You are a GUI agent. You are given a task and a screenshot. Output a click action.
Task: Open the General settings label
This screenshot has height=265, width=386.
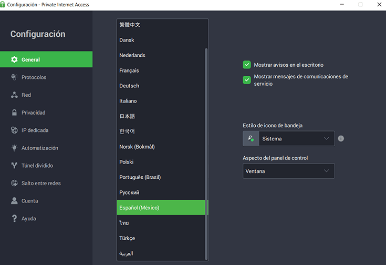[30, 59]
